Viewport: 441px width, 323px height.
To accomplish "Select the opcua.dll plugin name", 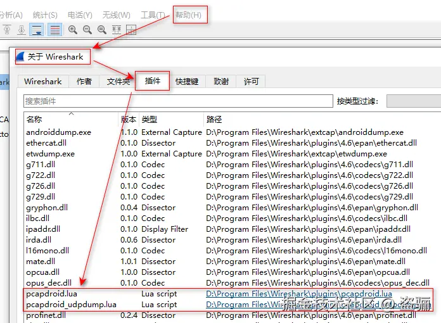I will 42,272.
